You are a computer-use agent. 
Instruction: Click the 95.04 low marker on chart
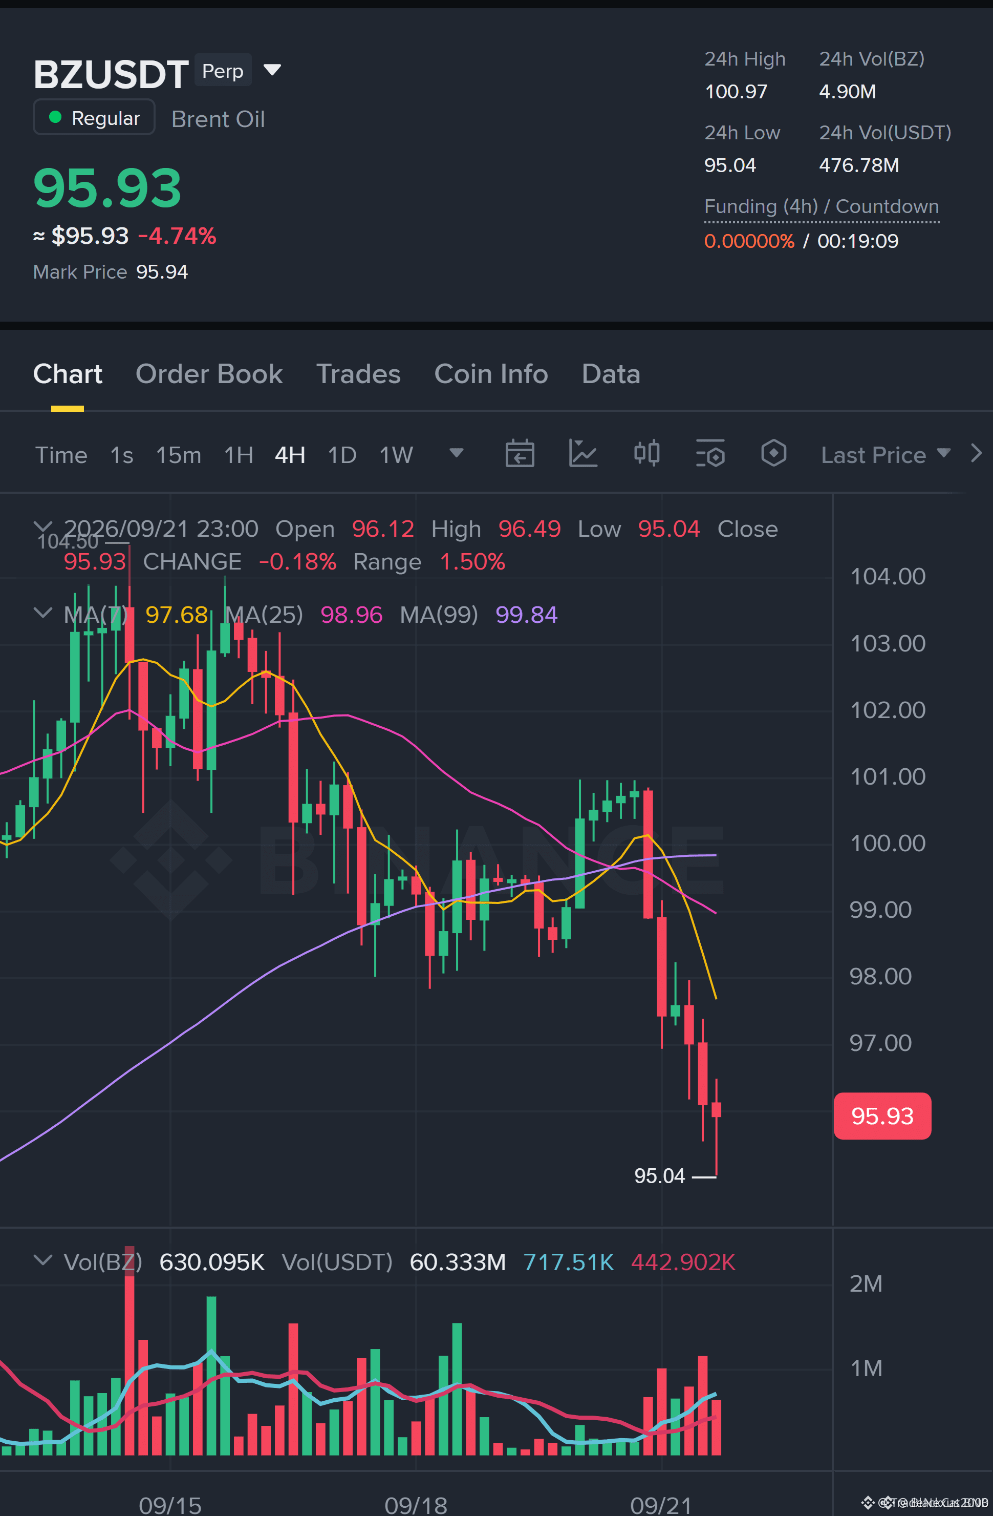tap(659, 1176)
